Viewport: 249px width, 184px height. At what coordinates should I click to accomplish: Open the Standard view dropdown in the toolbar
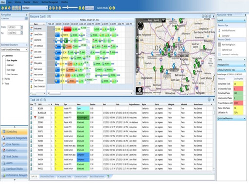tap(35, 8)
